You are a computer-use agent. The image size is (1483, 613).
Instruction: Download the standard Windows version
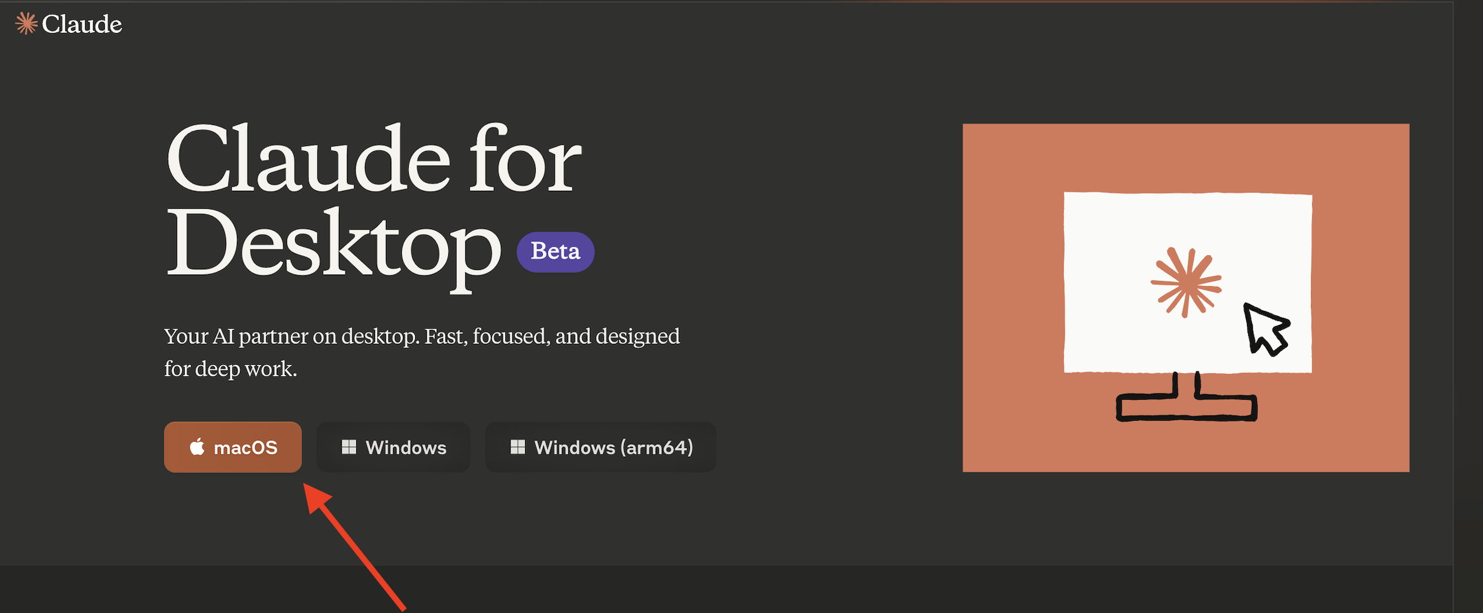point(394,447)
